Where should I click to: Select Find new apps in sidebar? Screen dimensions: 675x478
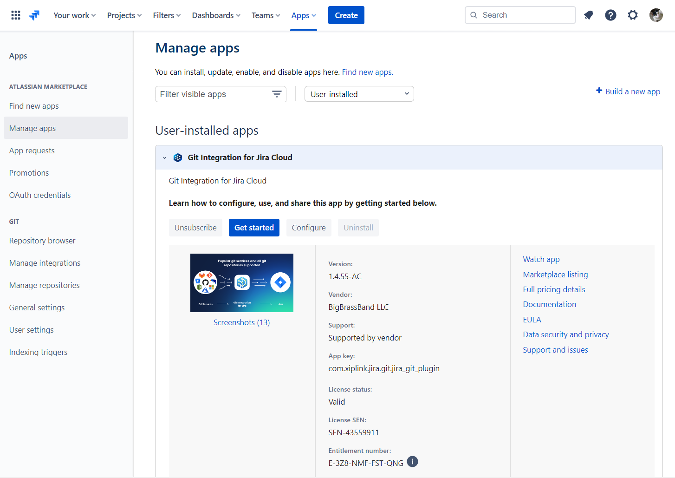point(66,106)
